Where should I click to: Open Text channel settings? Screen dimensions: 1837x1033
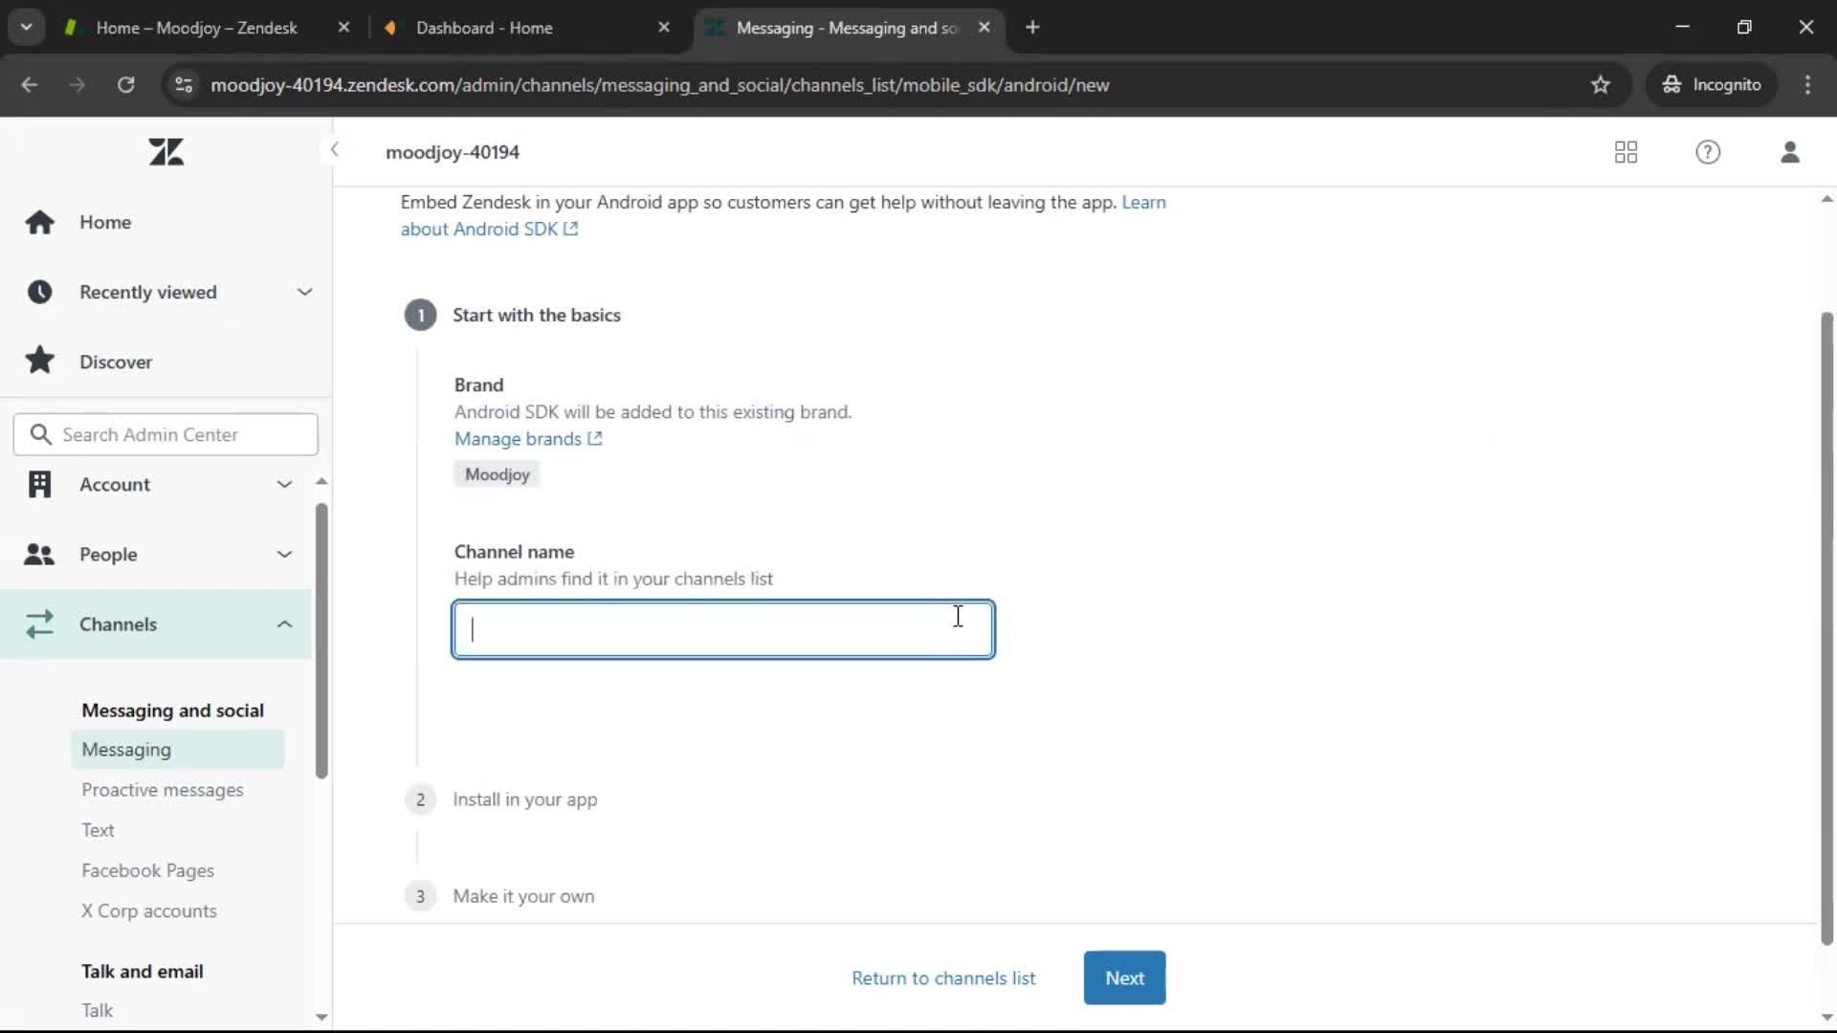[x=98, y=830]
